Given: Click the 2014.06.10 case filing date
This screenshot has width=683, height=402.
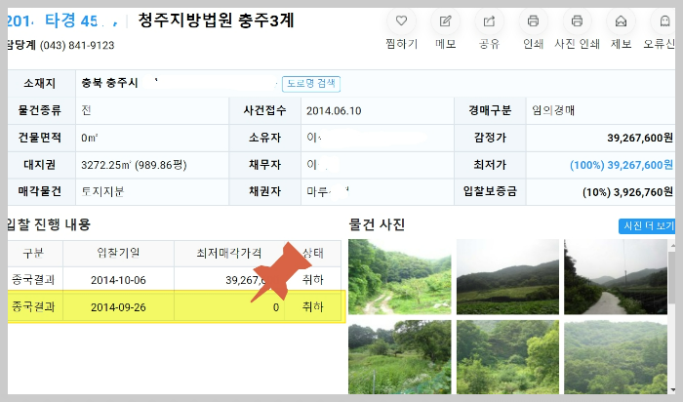Looking at the screenshot, I should [x=334, y=111].
